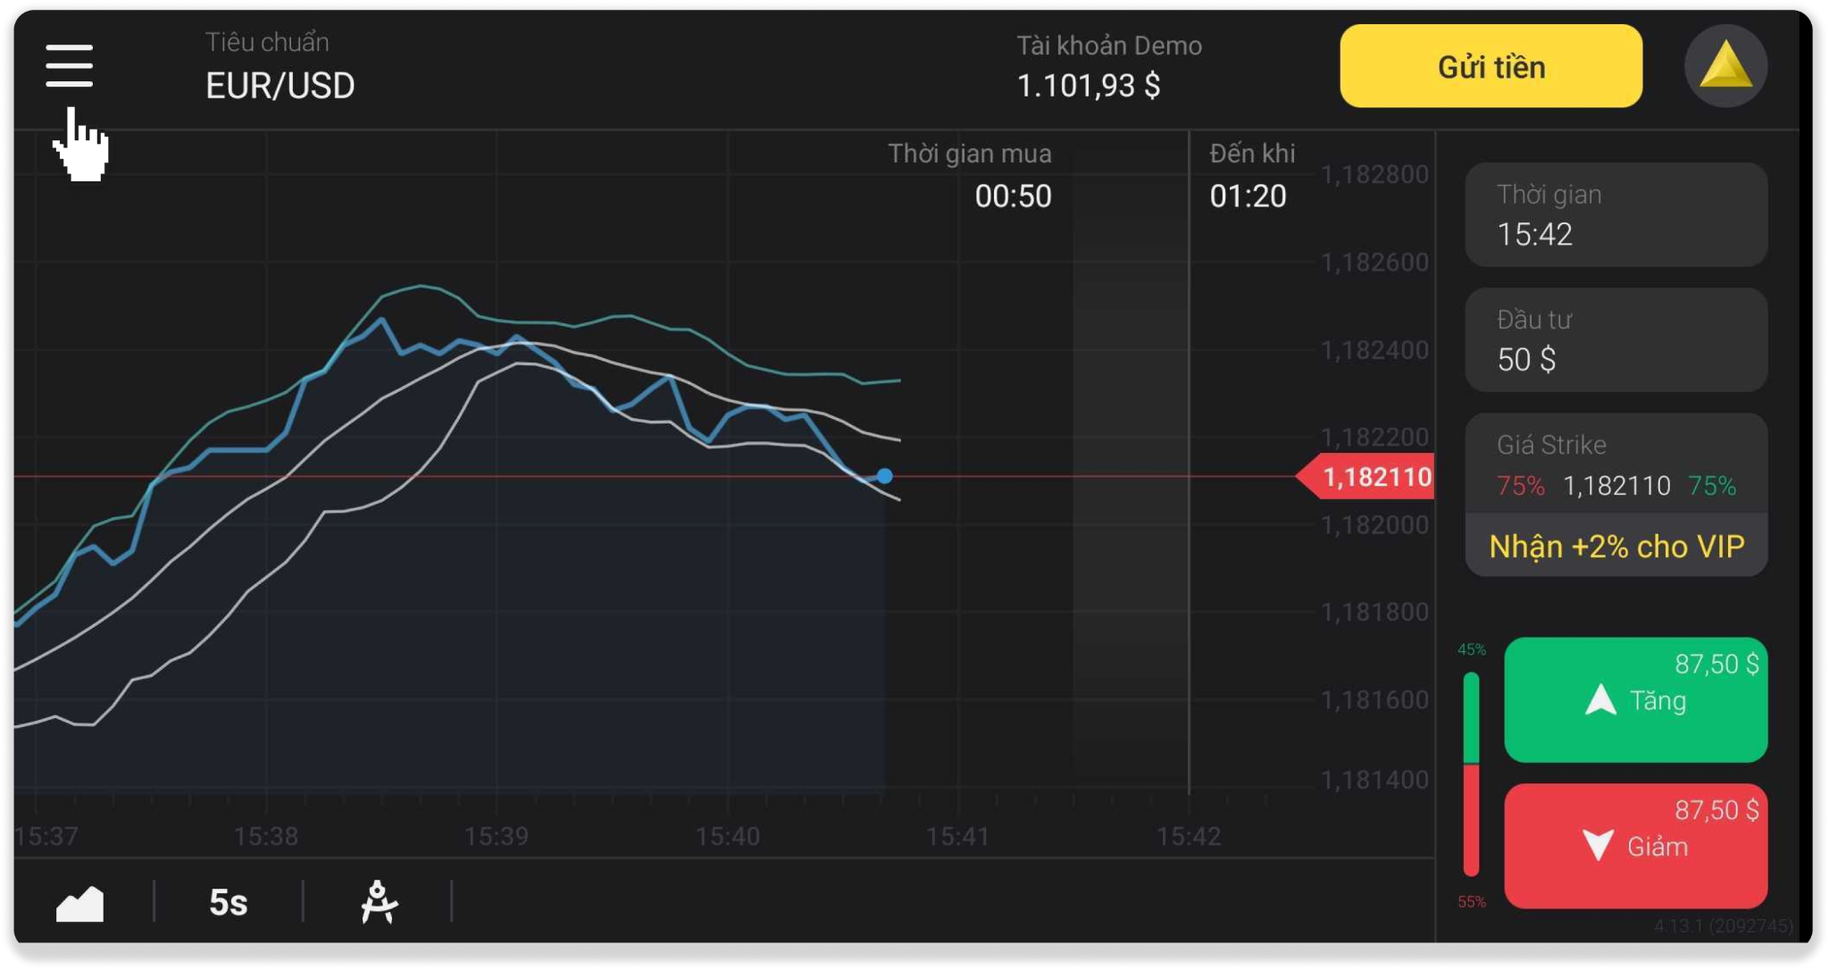1829x970 pixels.
Task: Click the yellow pyramid profile icon
Action: [1725, 67]
